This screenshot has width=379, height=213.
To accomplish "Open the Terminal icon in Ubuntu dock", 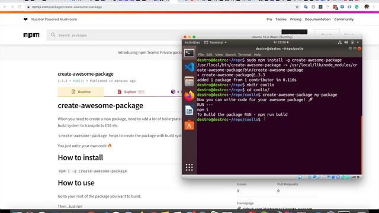I will click(189, 53).
